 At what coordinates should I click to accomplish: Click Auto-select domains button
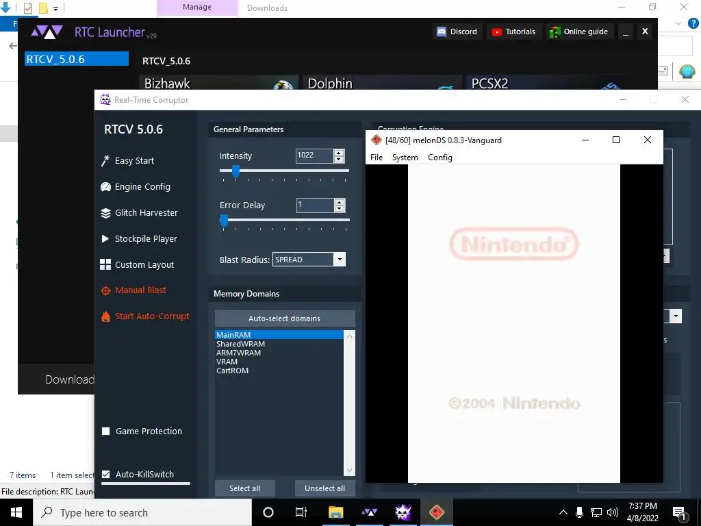pos(285,318)
